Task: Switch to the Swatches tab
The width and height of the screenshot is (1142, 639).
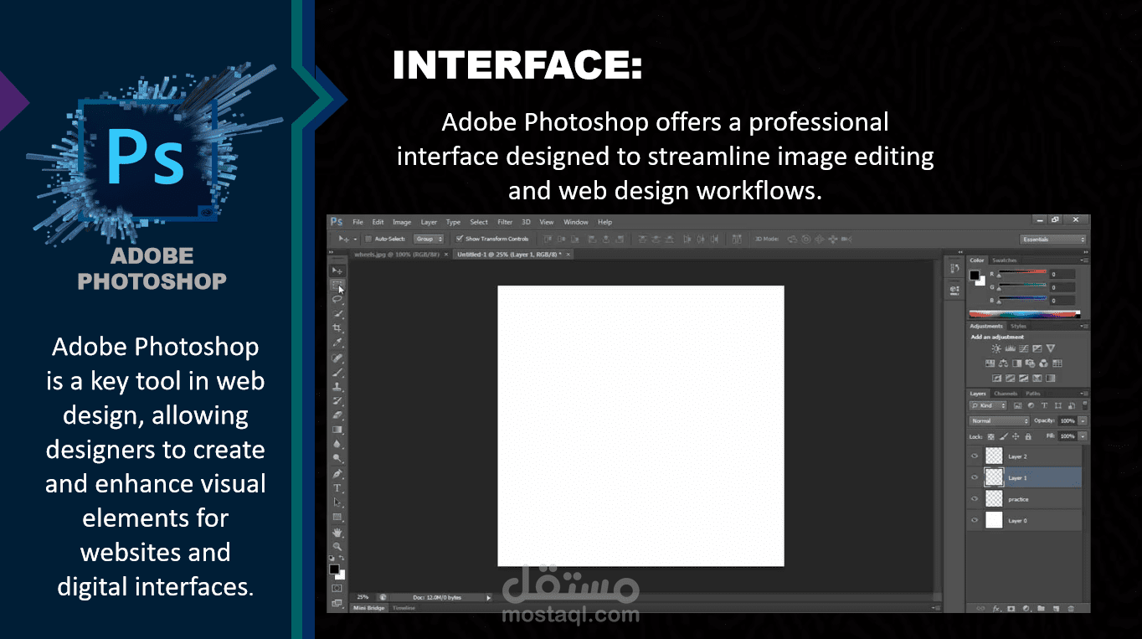Action: pos(1004,260)
